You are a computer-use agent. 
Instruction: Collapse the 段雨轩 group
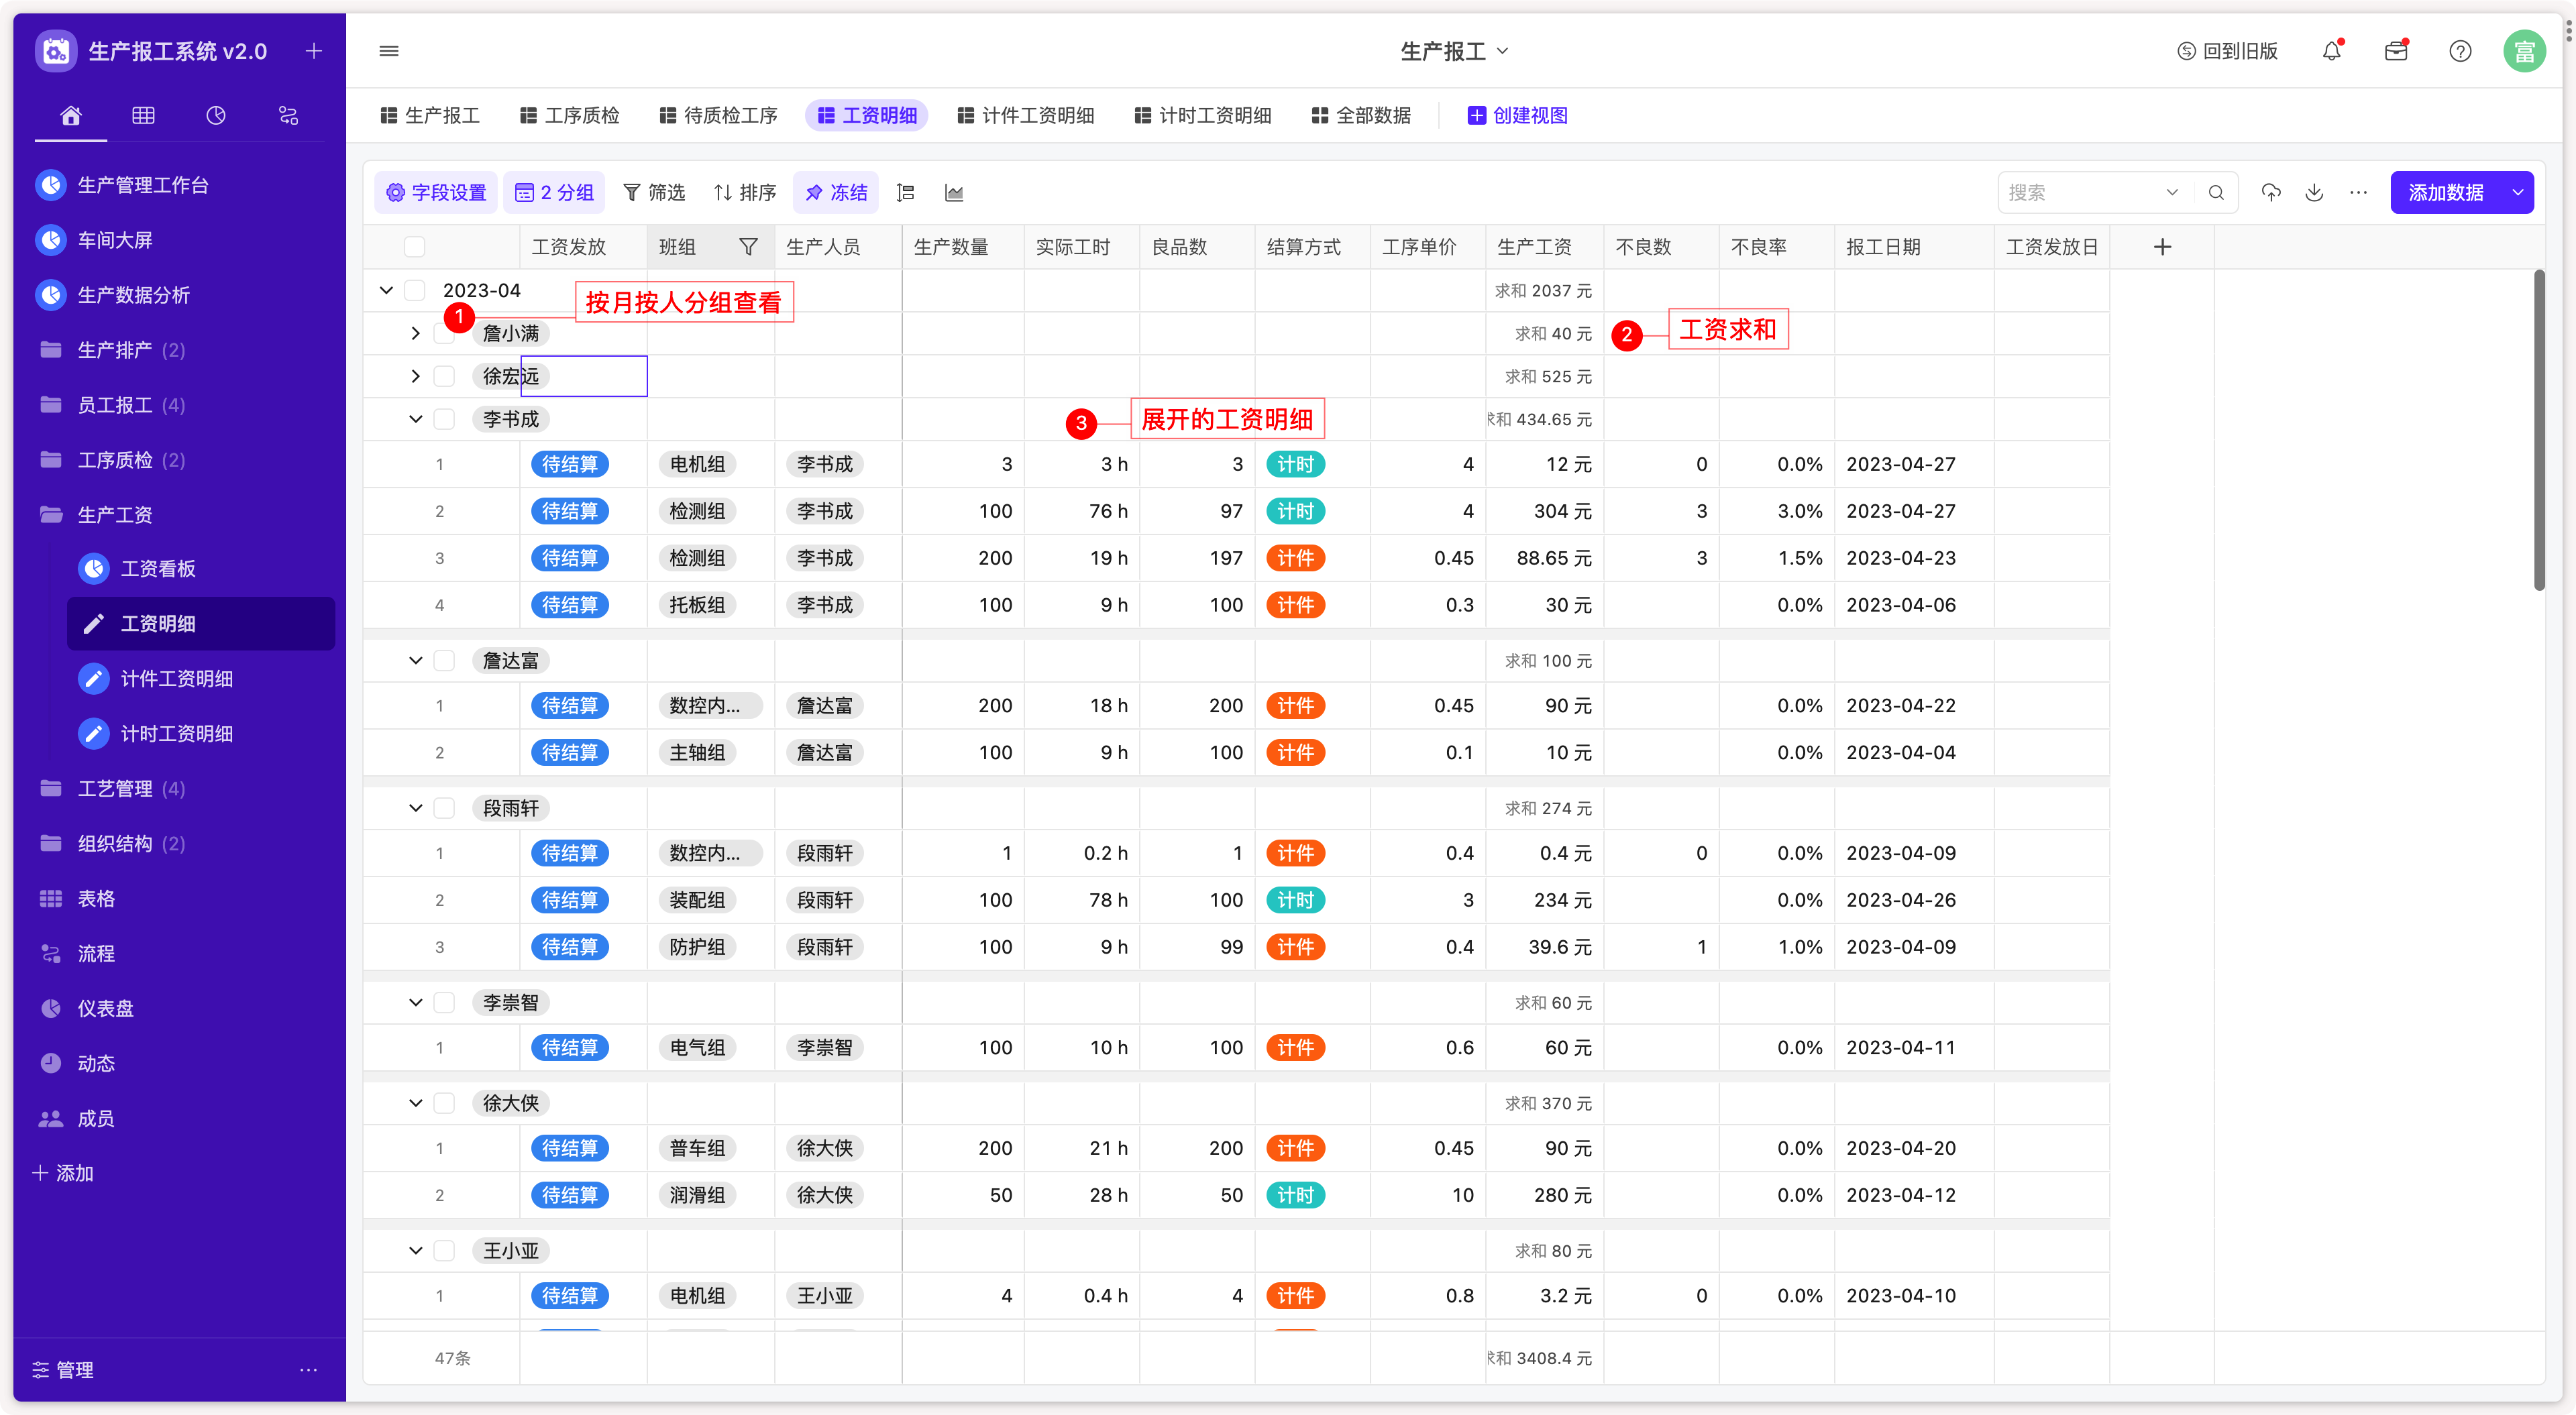tap(415, 808)
